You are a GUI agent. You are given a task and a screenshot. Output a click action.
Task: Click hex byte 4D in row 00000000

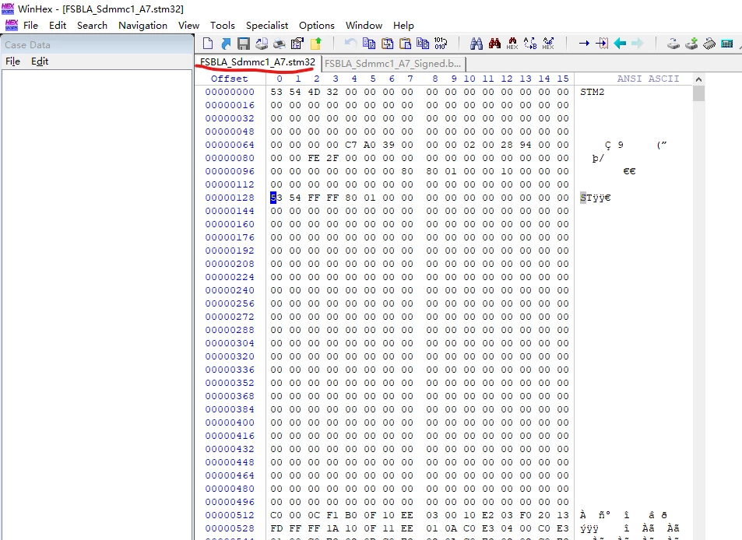pos(314,92)
